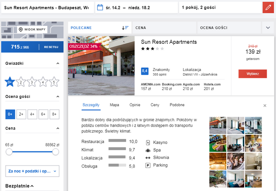Open the AMOMA.com 157 zł offer
Image resolution: width=276 pixels, height=191 pixels.
[150, 87]
